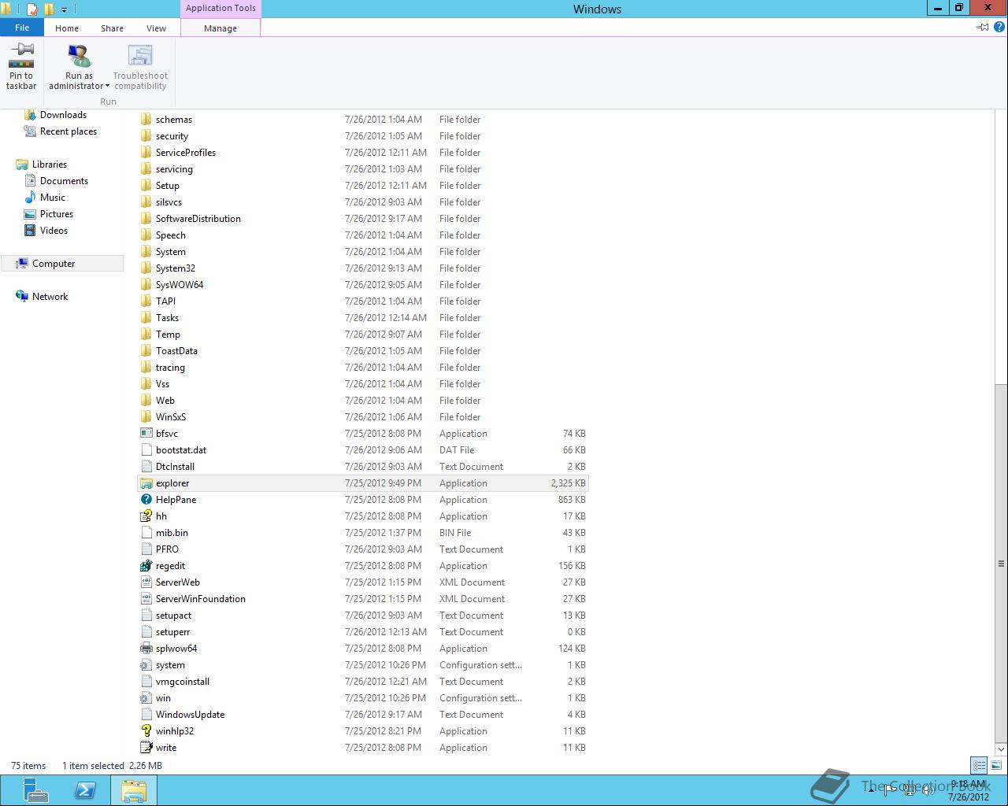Open the File menu
1008x806 pixels.
pos(22,28)
